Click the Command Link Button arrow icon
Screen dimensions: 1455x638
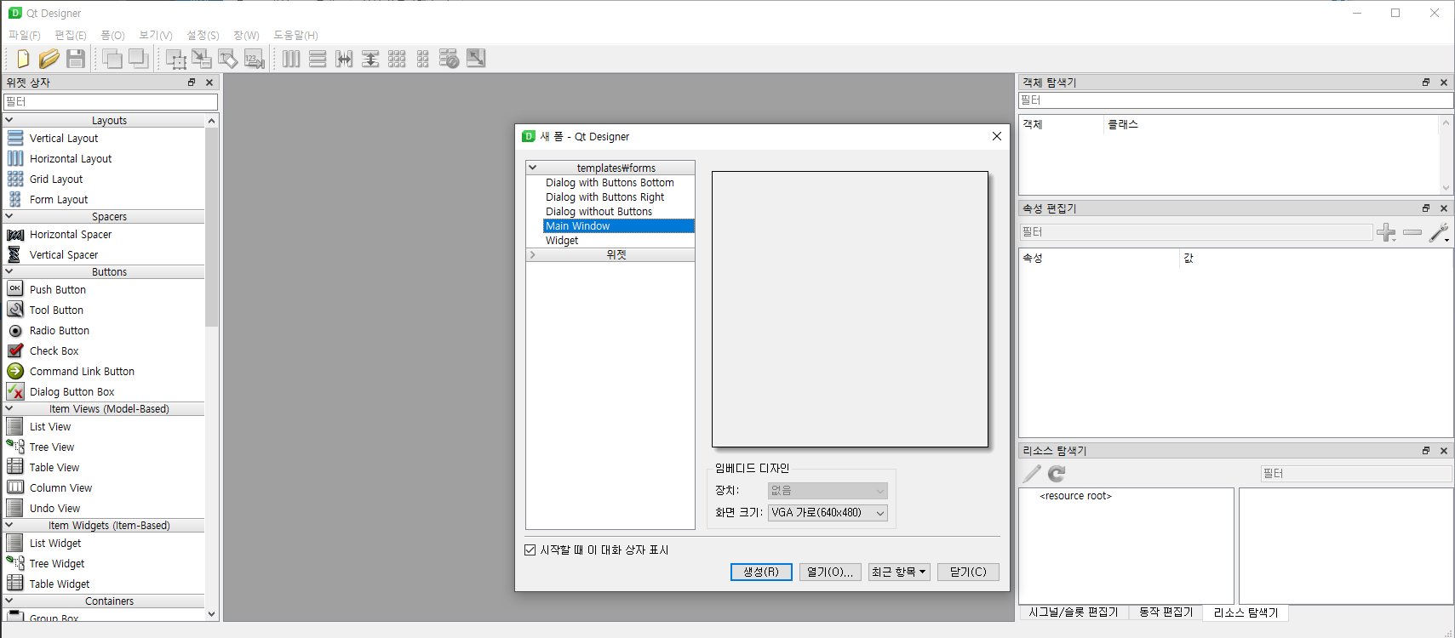(15, 371)
